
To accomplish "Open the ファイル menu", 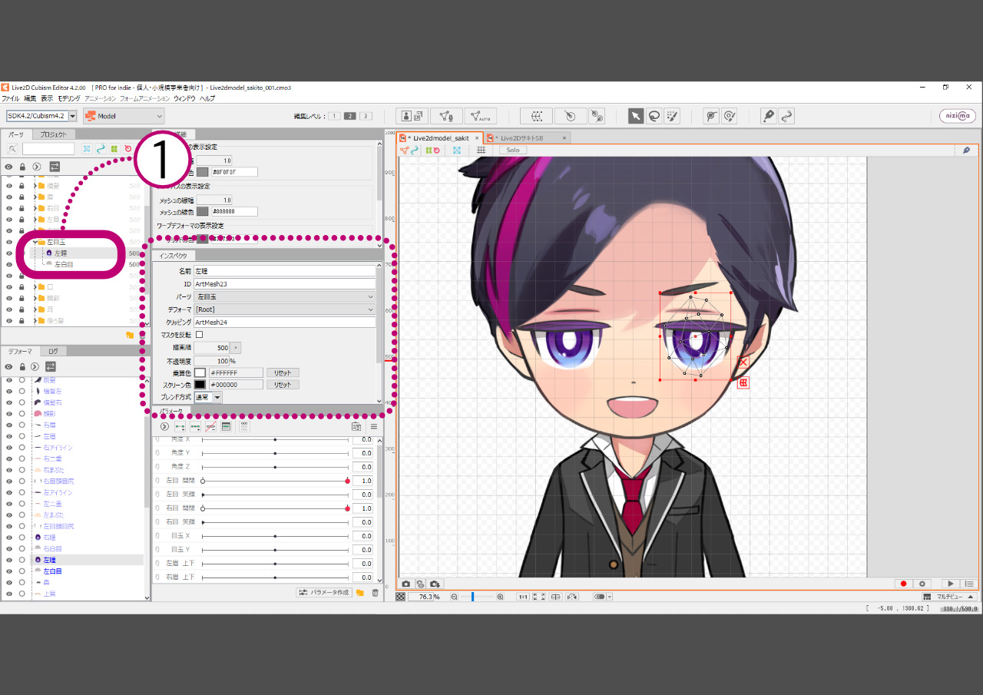I will pyautogui.click(x=10, y=98).
